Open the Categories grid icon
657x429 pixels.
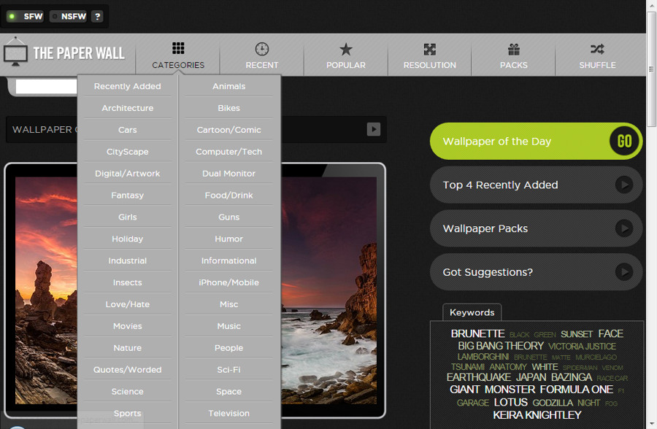click(178, 48)
